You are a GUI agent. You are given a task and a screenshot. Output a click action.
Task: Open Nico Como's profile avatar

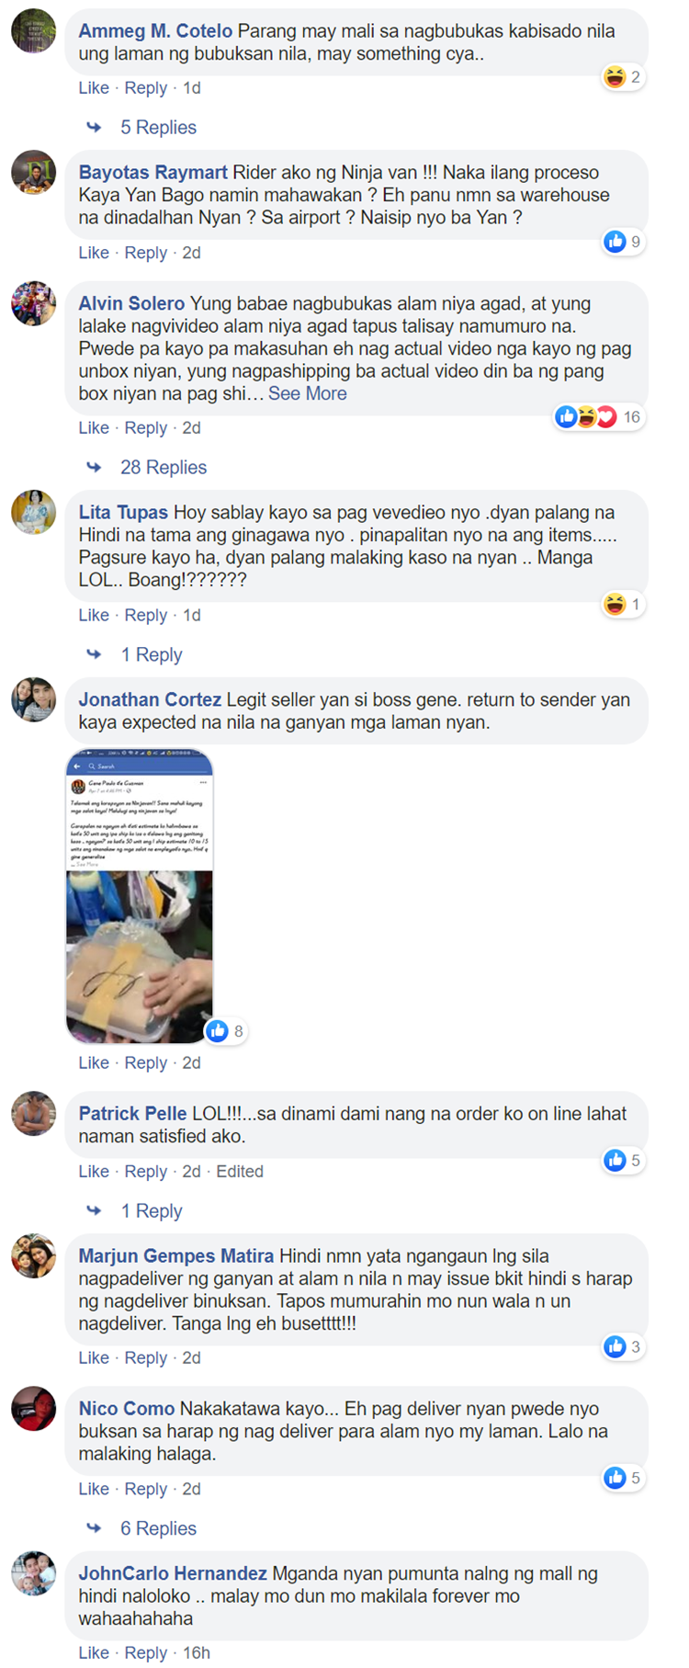(x=34, y=1409)
